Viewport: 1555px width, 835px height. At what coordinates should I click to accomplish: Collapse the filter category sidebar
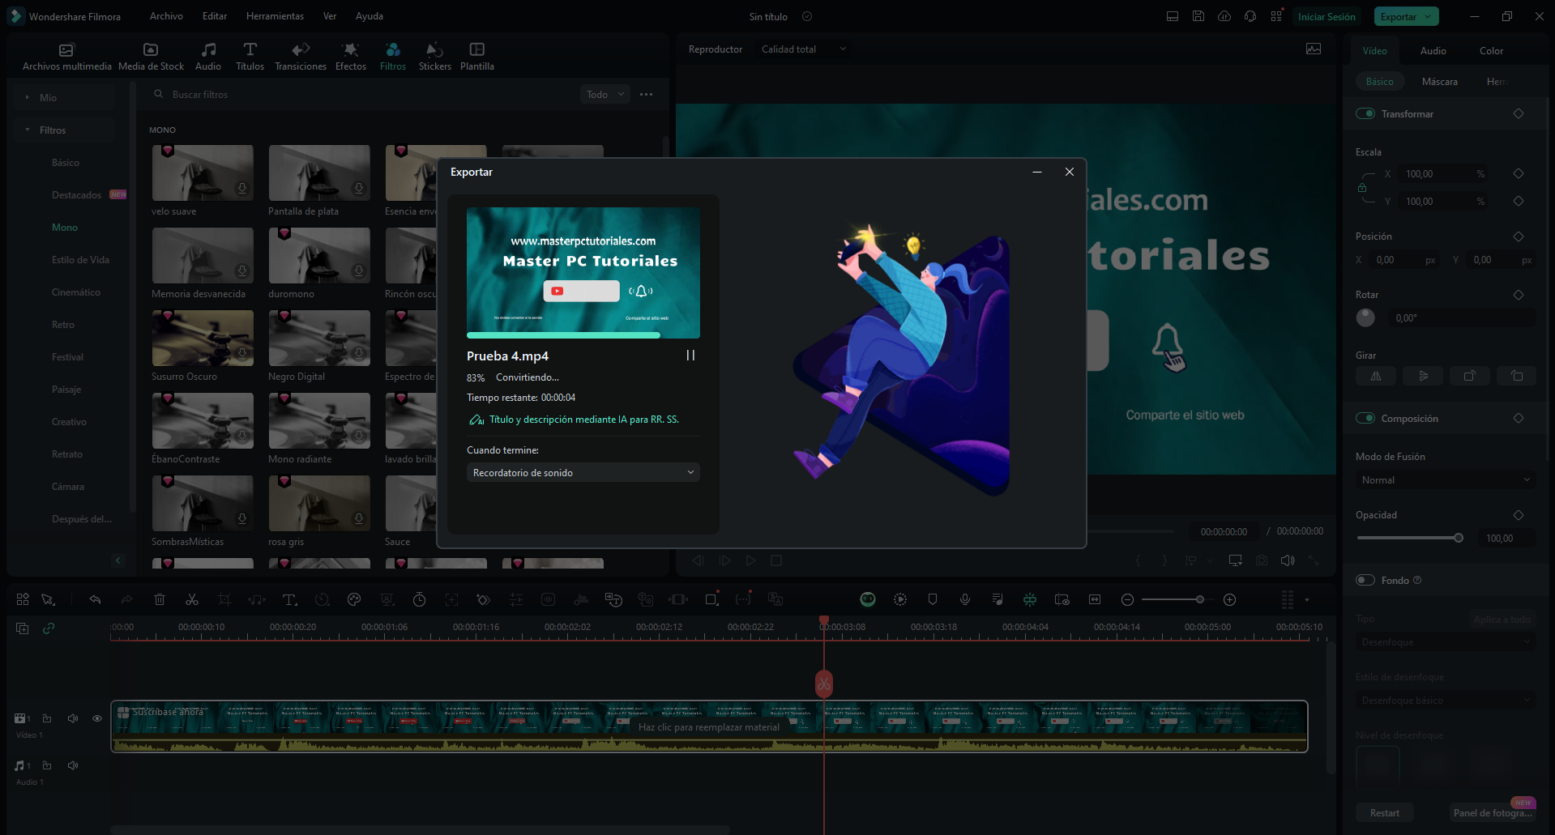[117, 560]
